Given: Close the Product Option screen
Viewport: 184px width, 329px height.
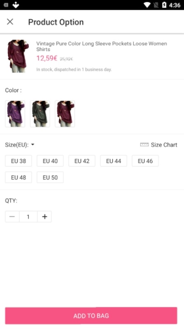Looking at the screenshot, I should (x=10, y=22).
